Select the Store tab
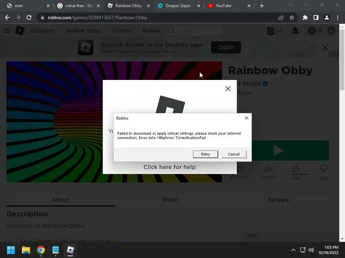This screenshot has height=258, width=345. [169, 200]
